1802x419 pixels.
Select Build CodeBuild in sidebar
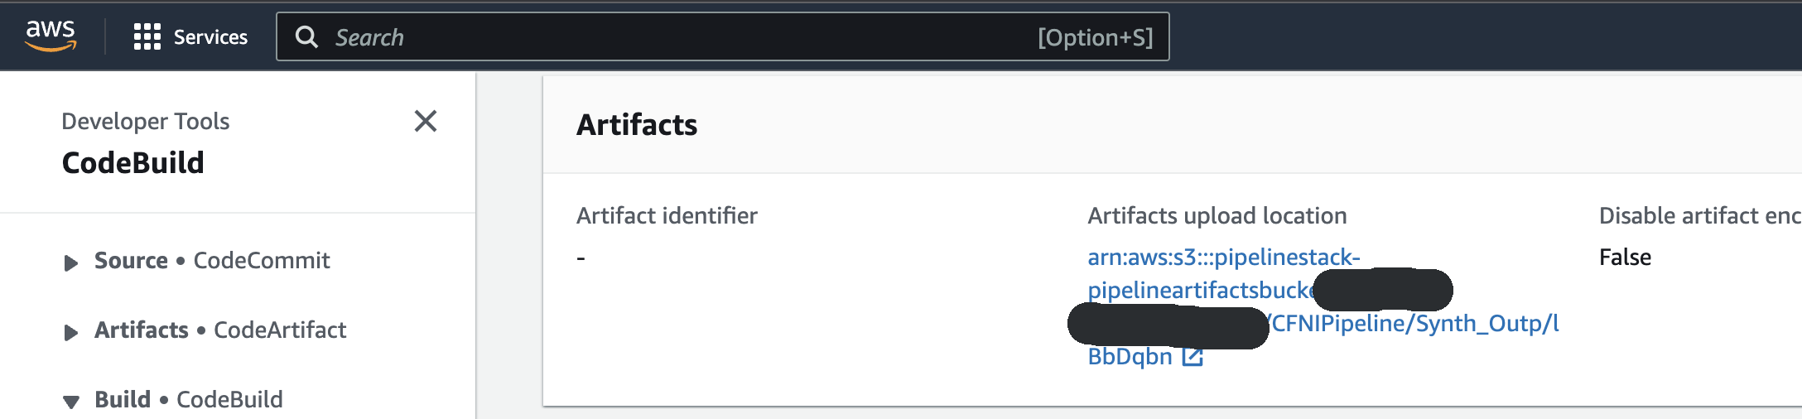point(189,399)
